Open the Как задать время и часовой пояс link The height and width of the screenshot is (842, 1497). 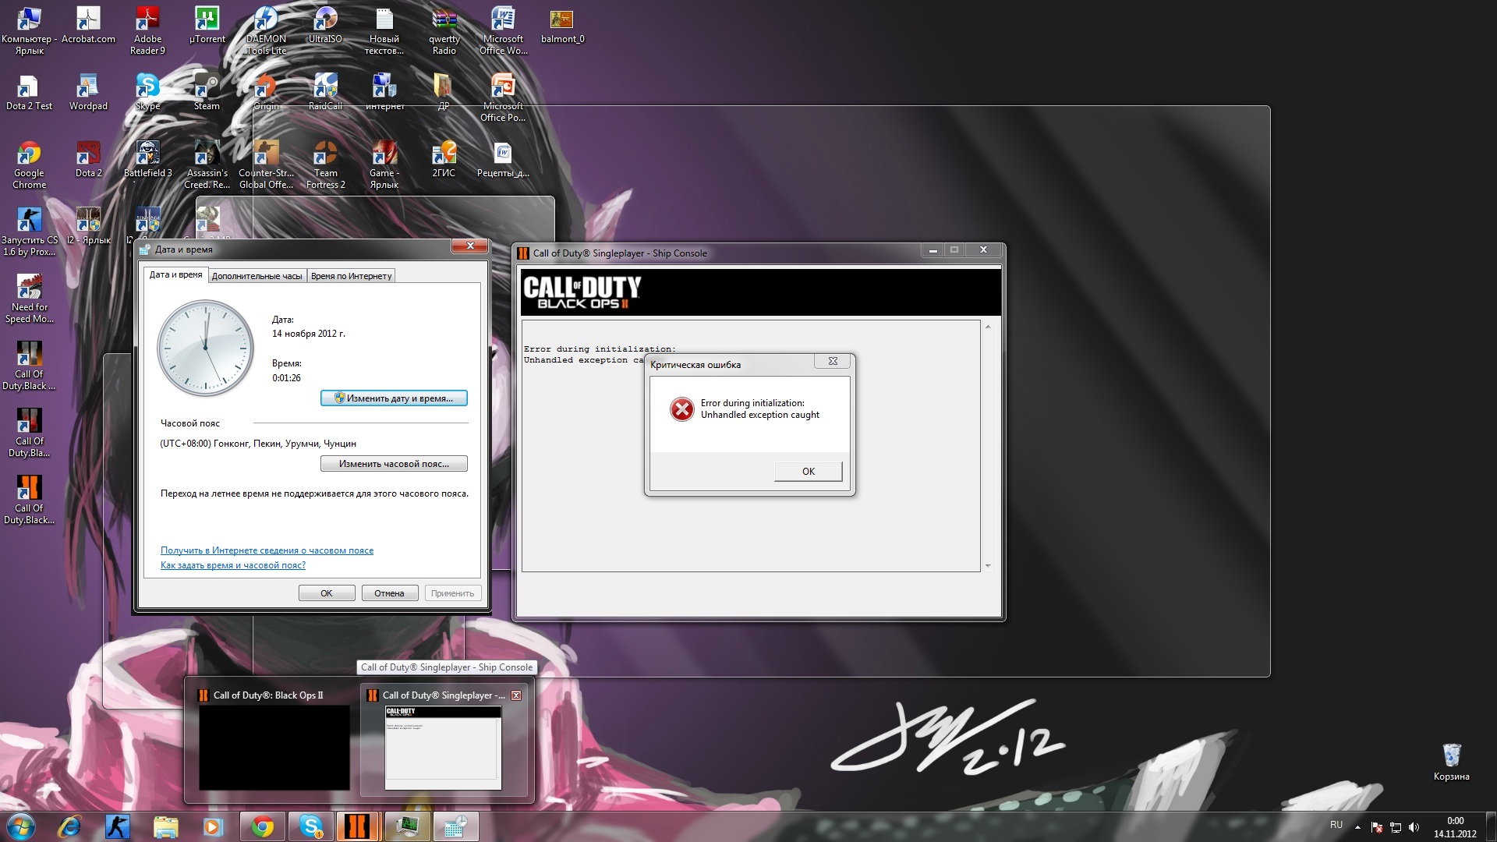tap(232, 565)
